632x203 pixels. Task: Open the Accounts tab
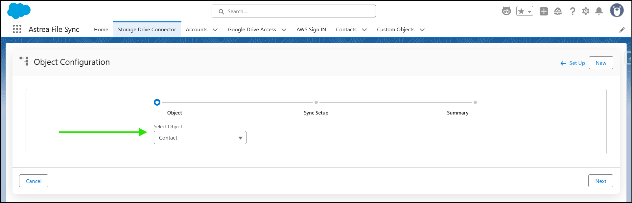[x=197, y=30]
